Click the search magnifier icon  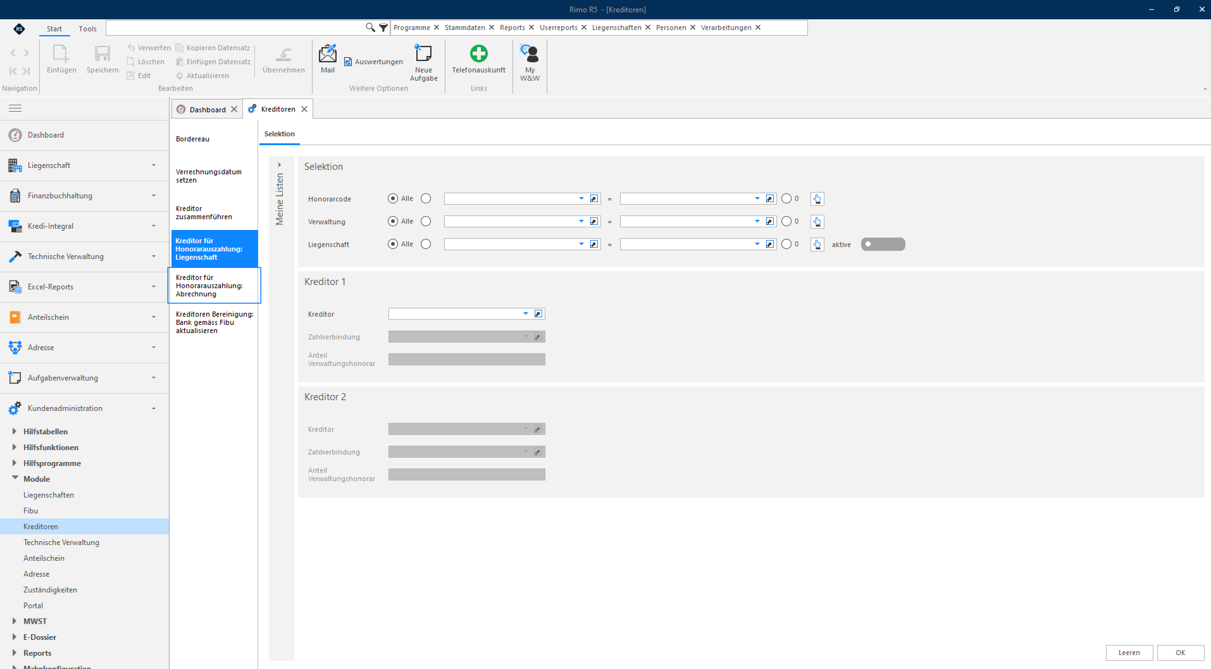point(370,28)
